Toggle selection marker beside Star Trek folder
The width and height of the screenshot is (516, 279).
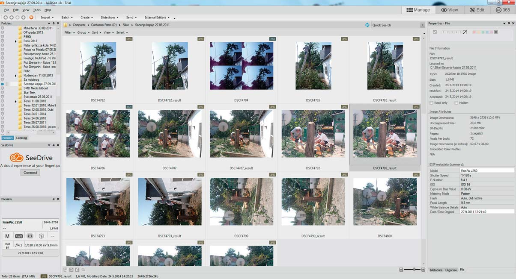point(3,93)
